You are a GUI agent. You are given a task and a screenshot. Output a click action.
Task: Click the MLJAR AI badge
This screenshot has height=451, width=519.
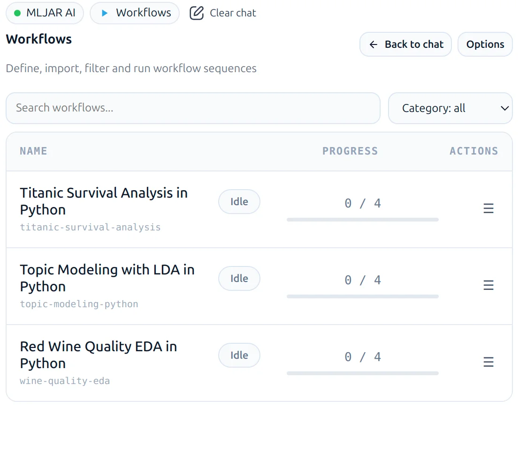[45, 13]
